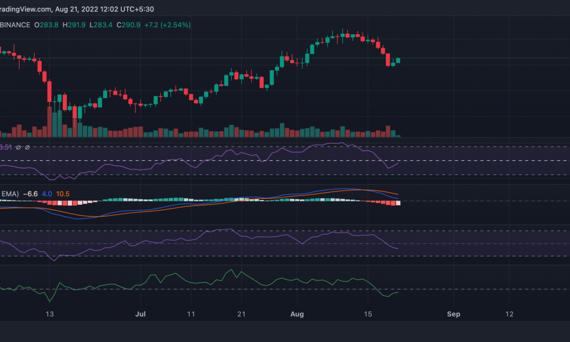Select the high price H291.9
This screenshot has height=342, width=570.
coord(74,25)
